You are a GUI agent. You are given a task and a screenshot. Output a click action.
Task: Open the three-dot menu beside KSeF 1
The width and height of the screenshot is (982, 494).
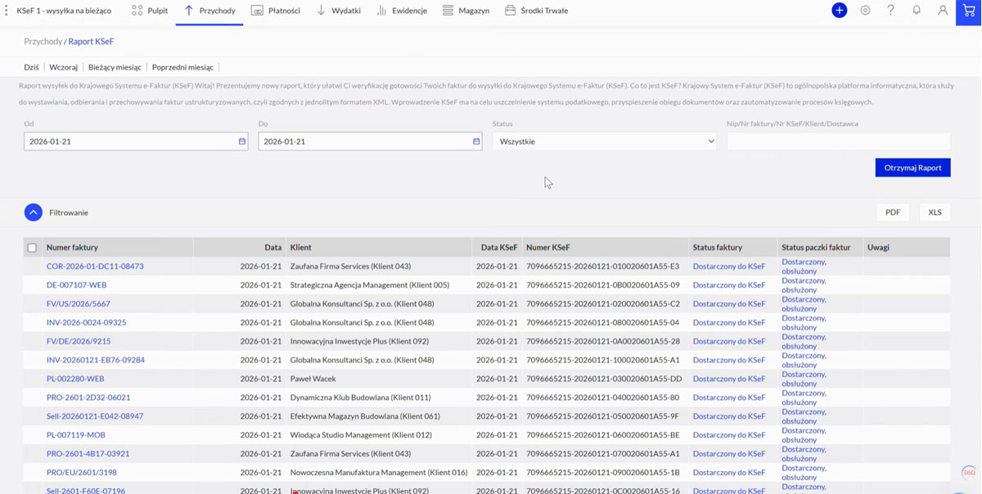tap(7, 11)
